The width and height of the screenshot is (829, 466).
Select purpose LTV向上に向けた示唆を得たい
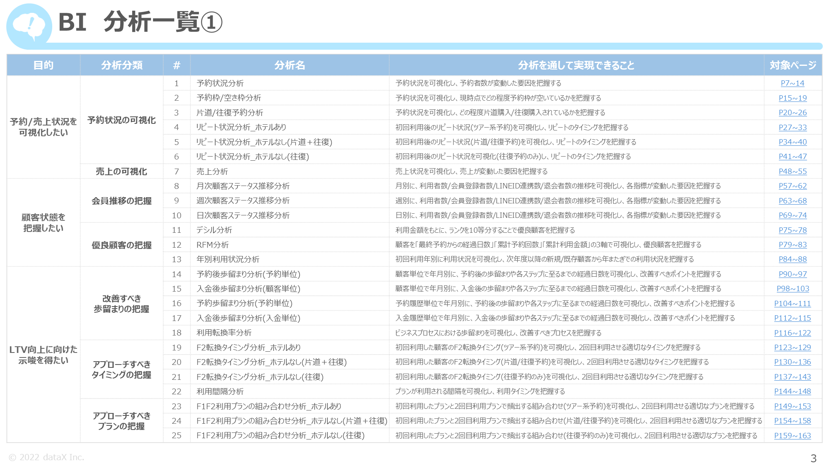pos(44,355)
